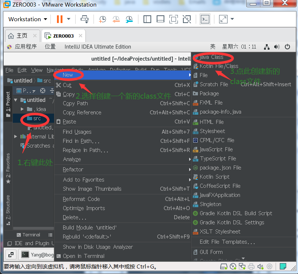Select the src folder
The height and width of the screenshot is (274, 298).
34,118
